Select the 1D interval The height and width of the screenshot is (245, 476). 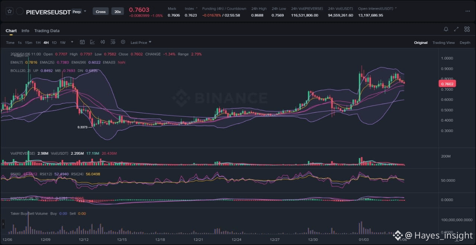tap(54, 42)
